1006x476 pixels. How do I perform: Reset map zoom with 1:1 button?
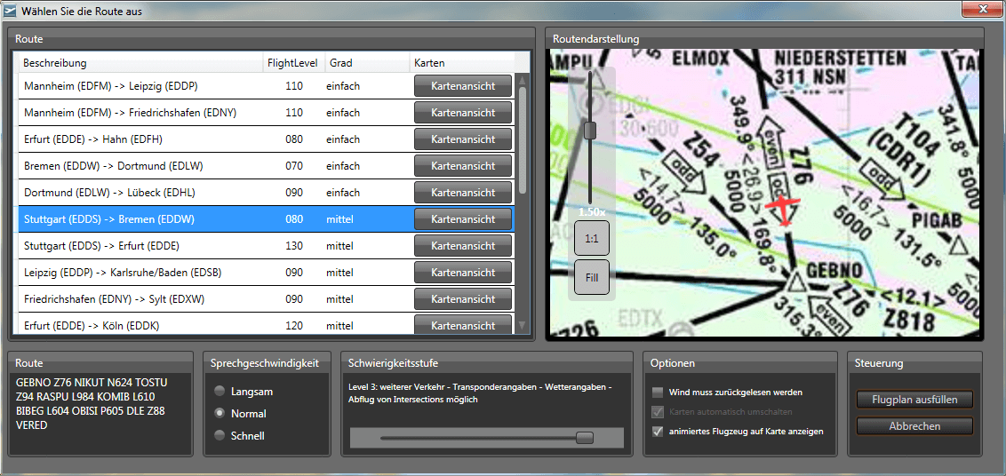pyautogui.click(x=591, y=238)
